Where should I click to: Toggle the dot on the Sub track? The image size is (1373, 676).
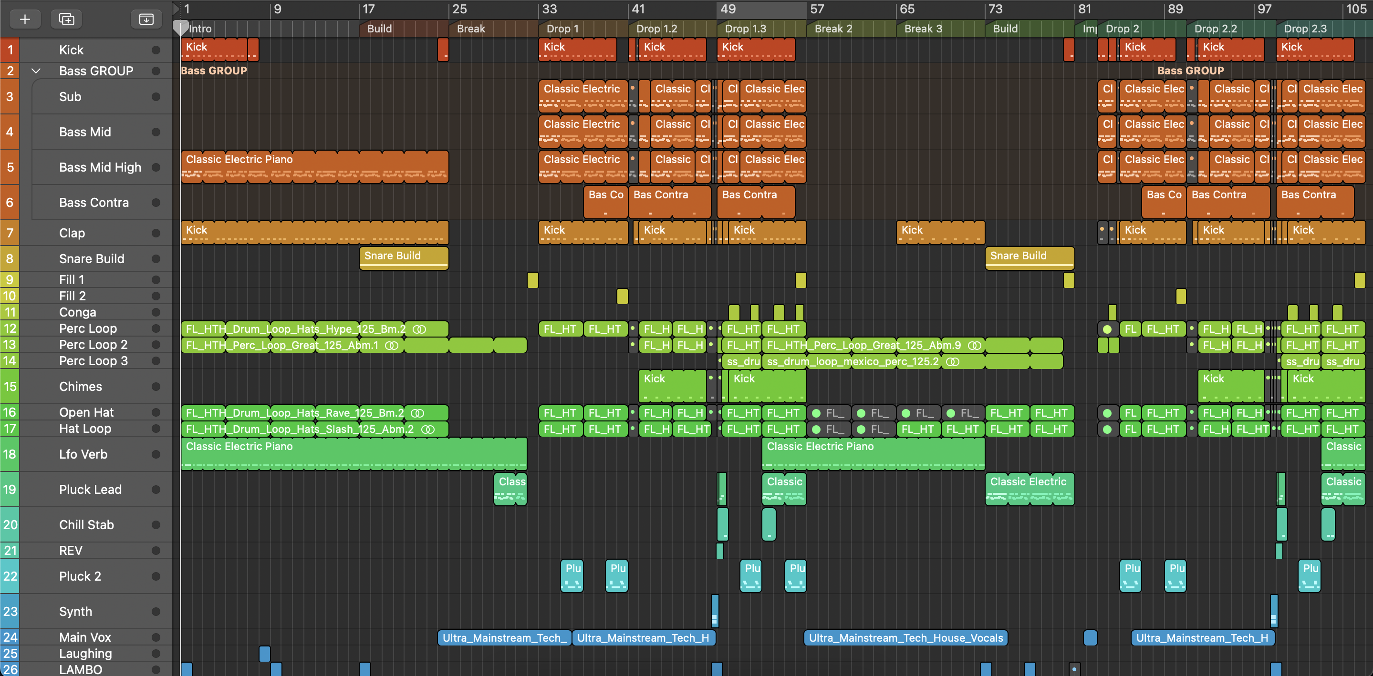coord(156,97)
